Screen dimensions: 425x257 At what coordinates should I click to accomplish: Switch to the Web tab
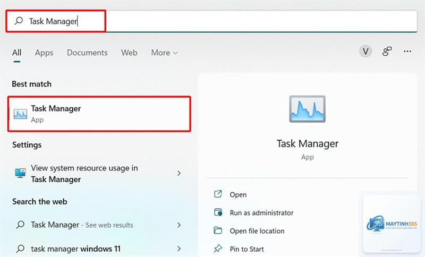tap(129, 53)
